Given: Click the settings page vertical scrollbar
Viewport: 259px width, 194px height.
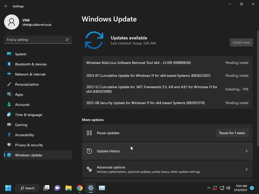Looking at the screenshot, I should [x=258, y=88].
